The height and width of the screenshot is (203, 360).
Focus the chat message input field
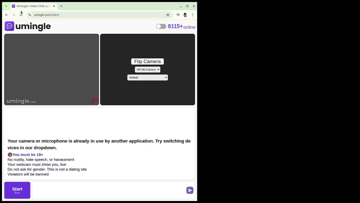109,190
